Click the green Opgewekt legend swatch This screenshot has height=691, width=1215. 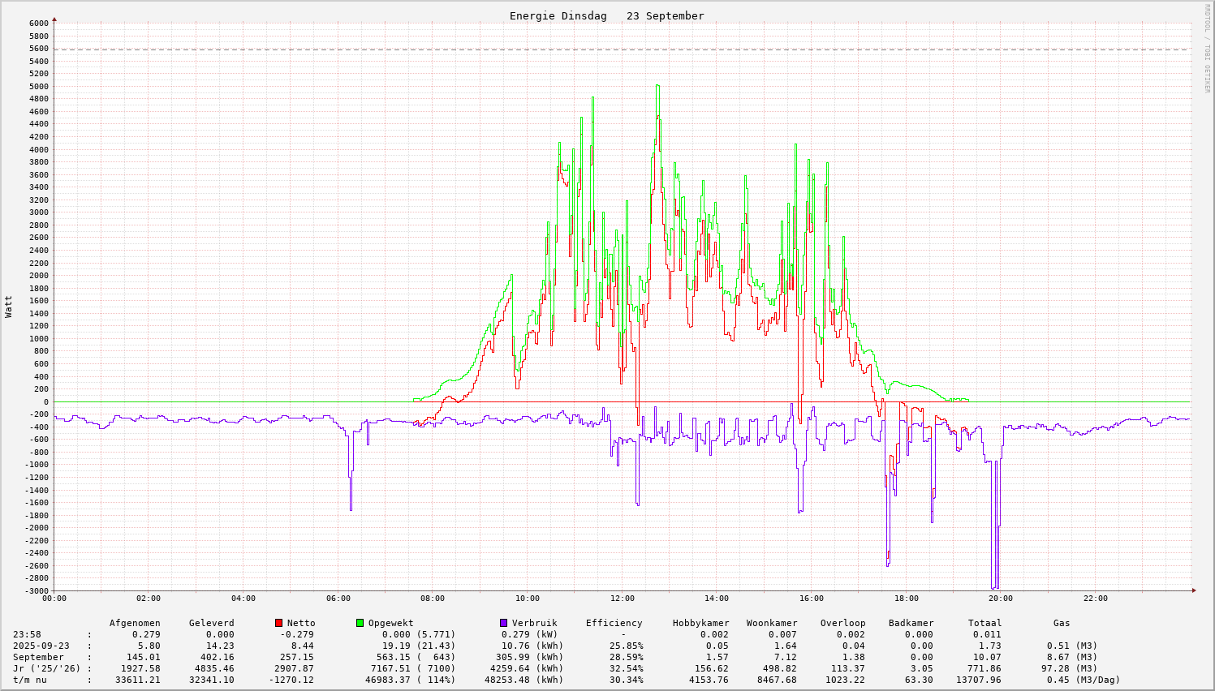pos(360,623)
